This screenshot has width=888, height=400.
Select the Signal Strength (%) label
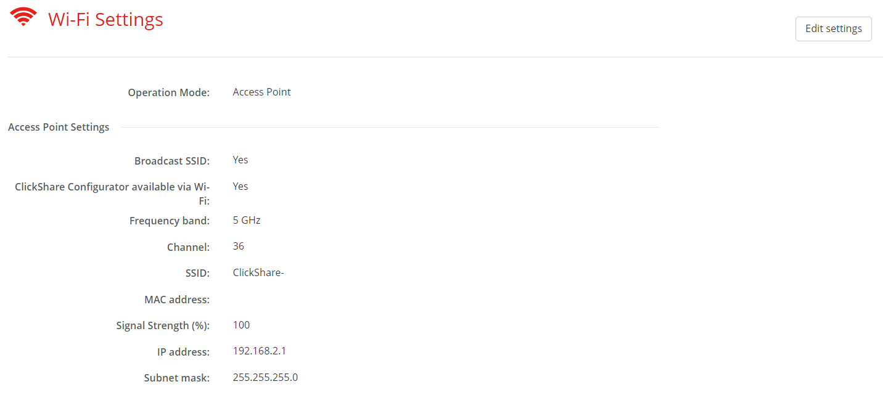click(x=163, y=325)
